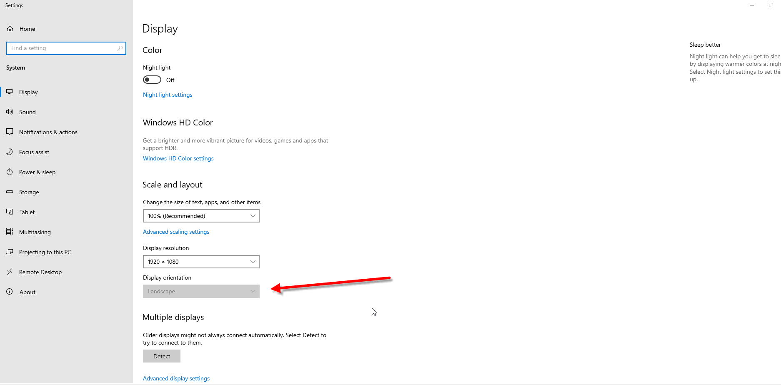The image size is (781, 385).
Task: Open Multitasking settings page
Action: click(x=67, y=232)
